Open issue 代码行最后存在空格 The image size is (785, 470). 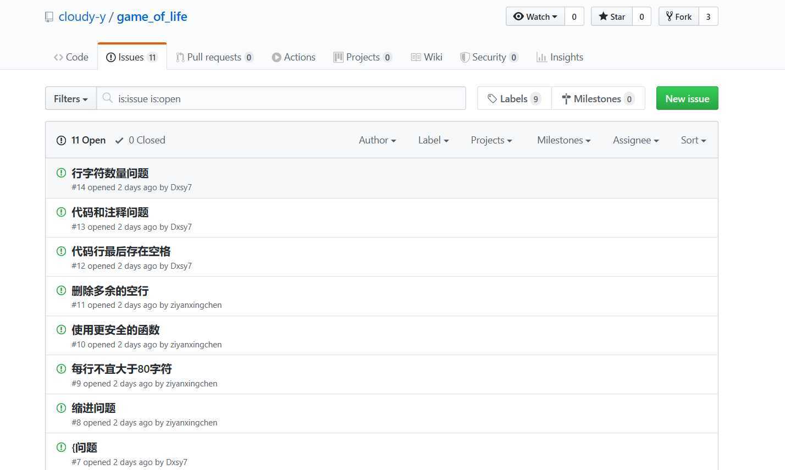pos(121,251)
